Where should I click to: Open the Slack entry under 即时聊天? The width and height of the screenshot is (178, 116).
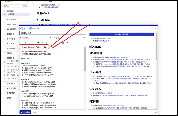coord(12,78)
